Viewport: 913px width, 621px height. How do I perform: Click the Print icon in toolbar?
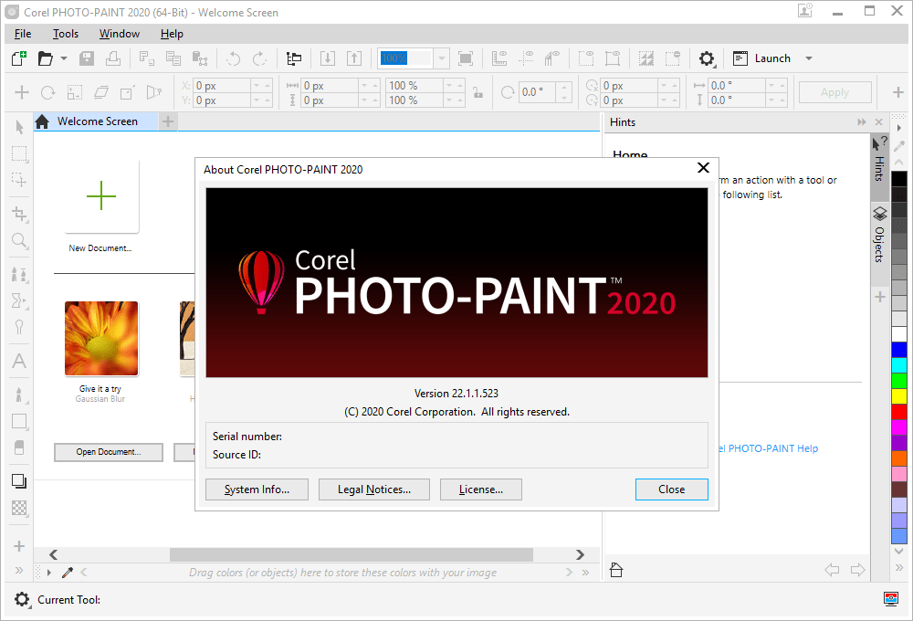tap(113, 58)
